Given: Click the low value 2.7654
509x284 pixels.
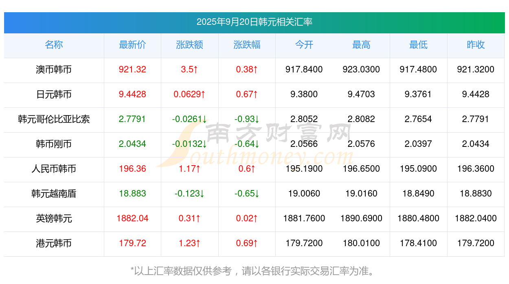Looking at the screenshot, I should click(x=418, y=119).
